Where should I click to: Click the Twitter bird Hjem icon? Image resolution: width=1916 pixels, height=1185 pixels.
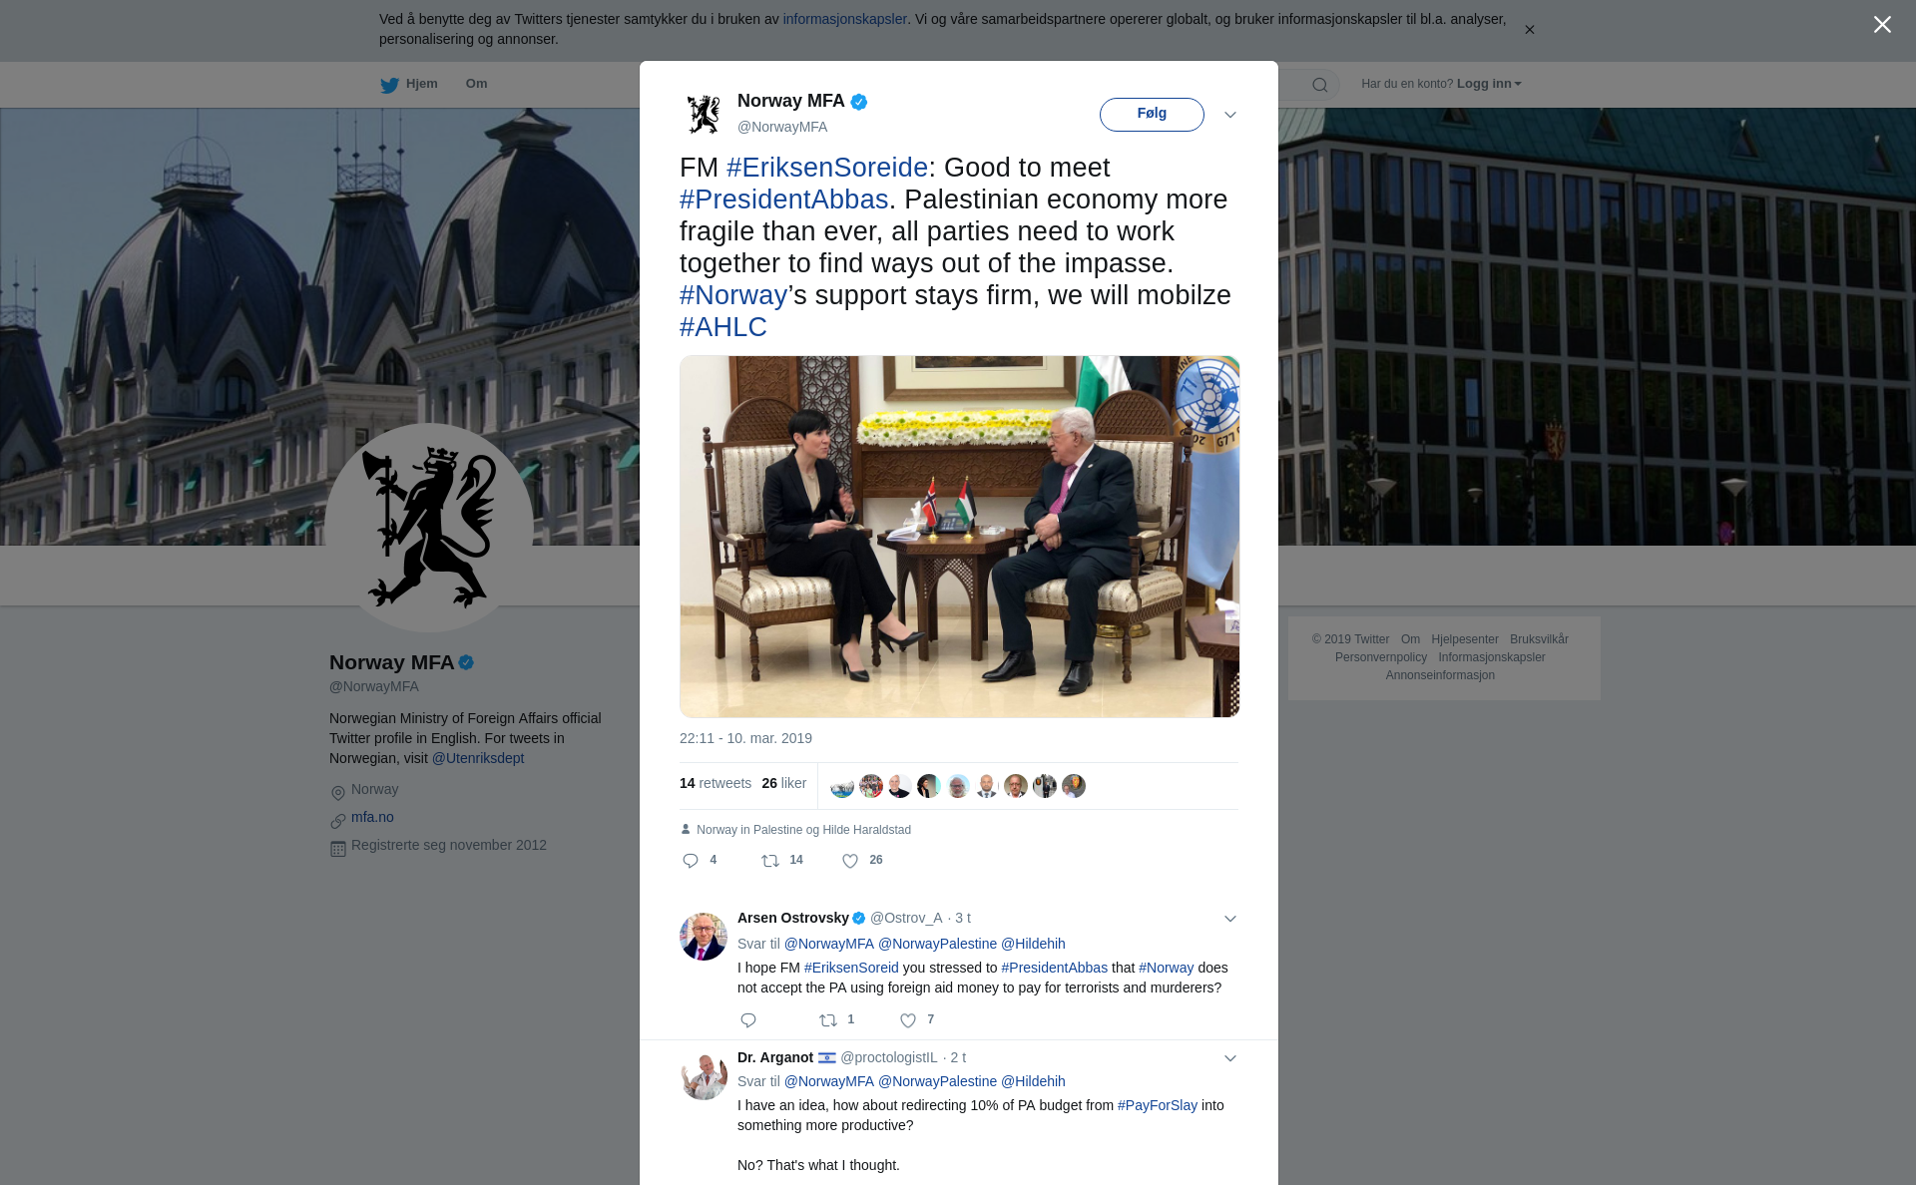click(x=389, y=85)
